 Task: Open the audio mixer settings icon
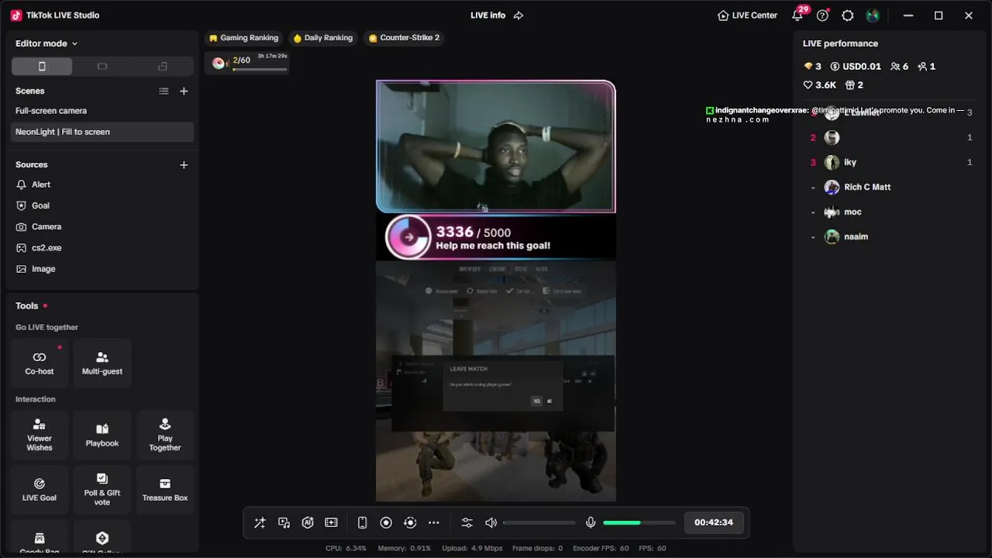[x=467, y=522]
